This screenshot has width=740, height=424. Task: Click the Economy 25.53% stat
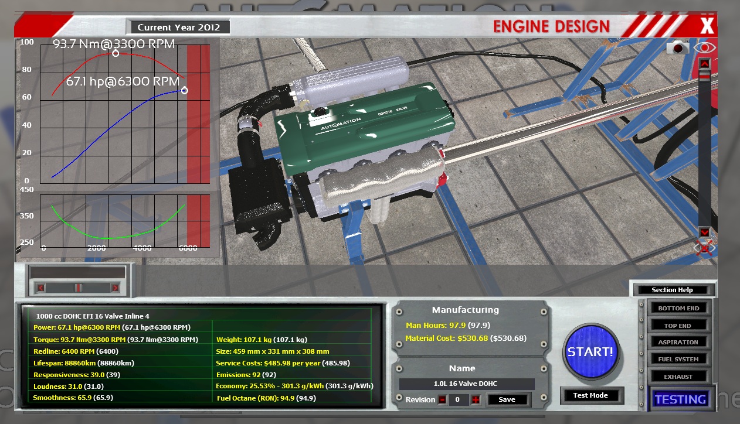pyautogui.click(x=295, y=386)
